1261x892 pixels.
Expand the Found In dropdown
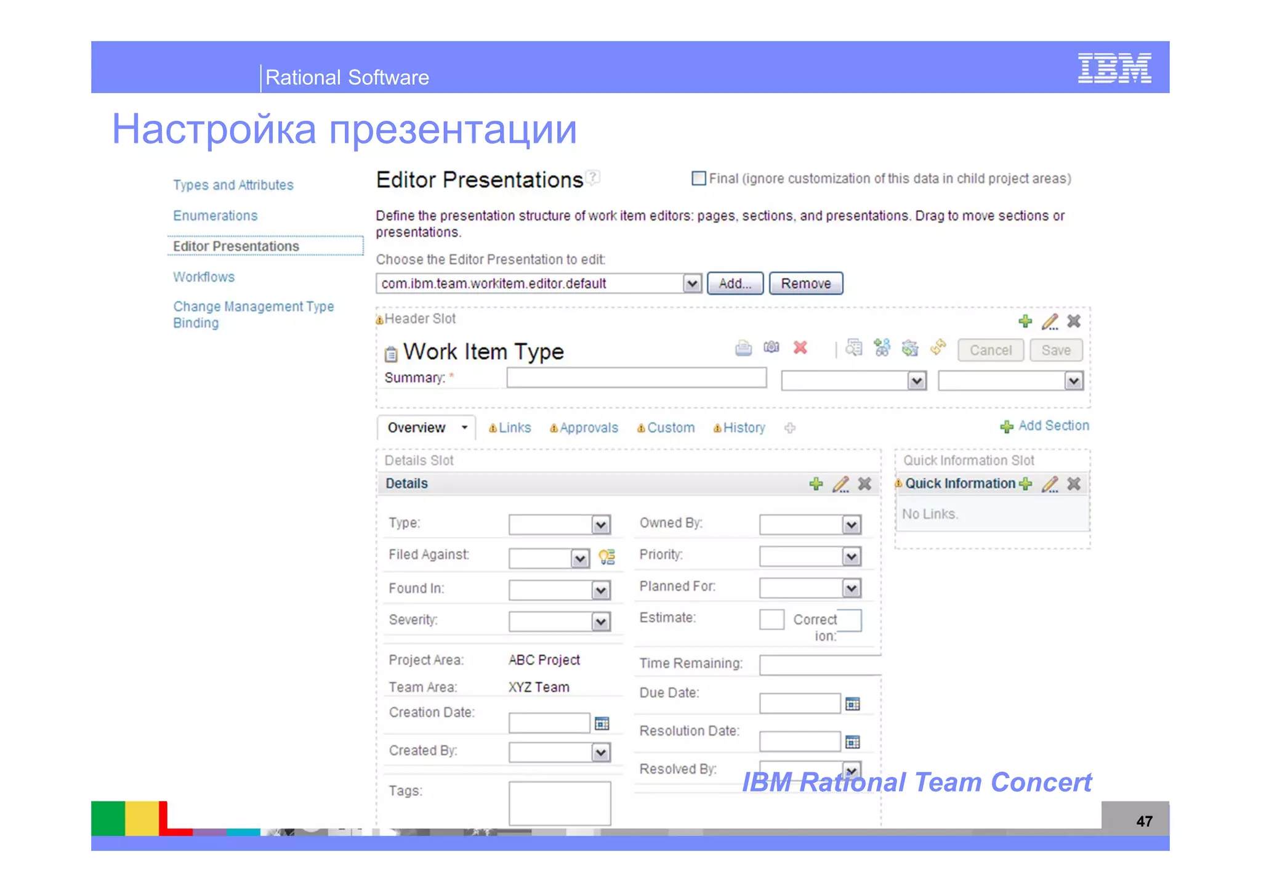(x=601, y=591)
